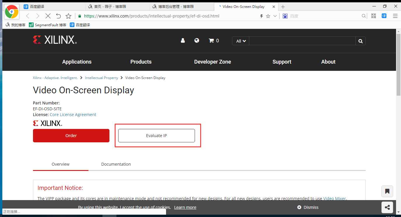Click the browser back arrow

(x=28, y=16)
